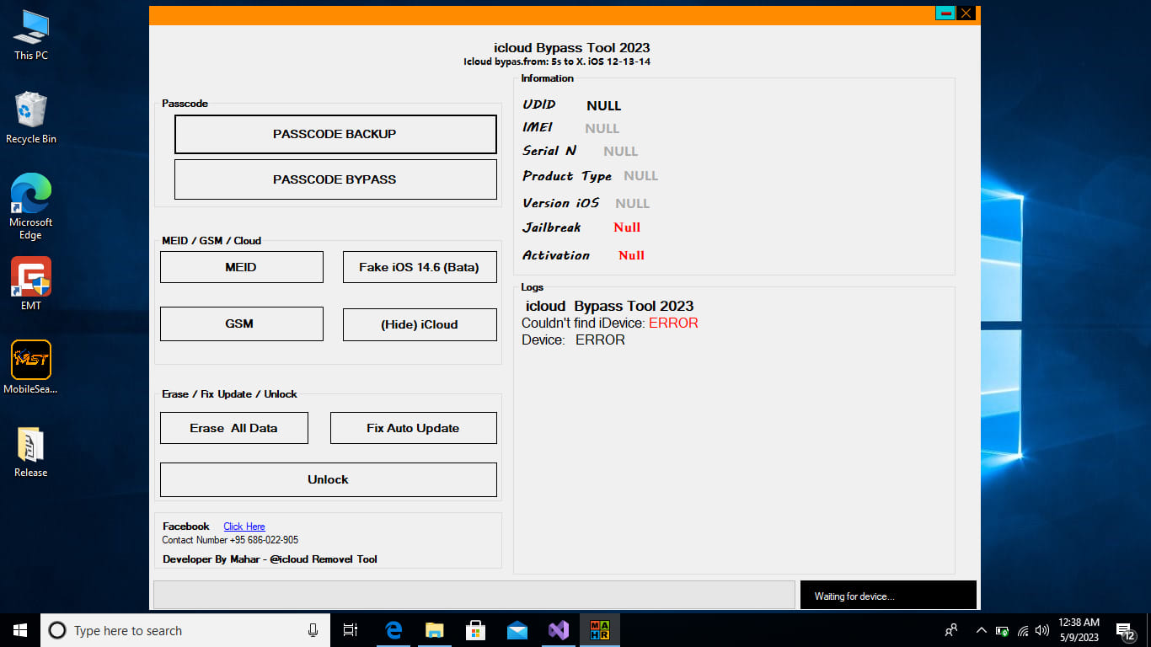Click the Unlock button
Viewport: 1151px width, 647px height.
tap(329, 479)
